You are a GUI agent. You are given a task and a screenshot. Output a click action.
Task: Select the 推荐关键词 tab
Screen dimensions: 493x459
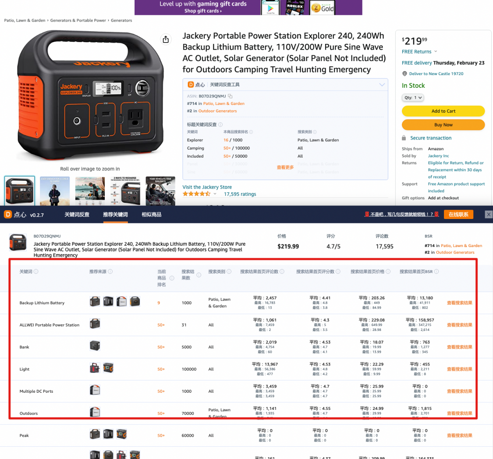pos(115,215)
